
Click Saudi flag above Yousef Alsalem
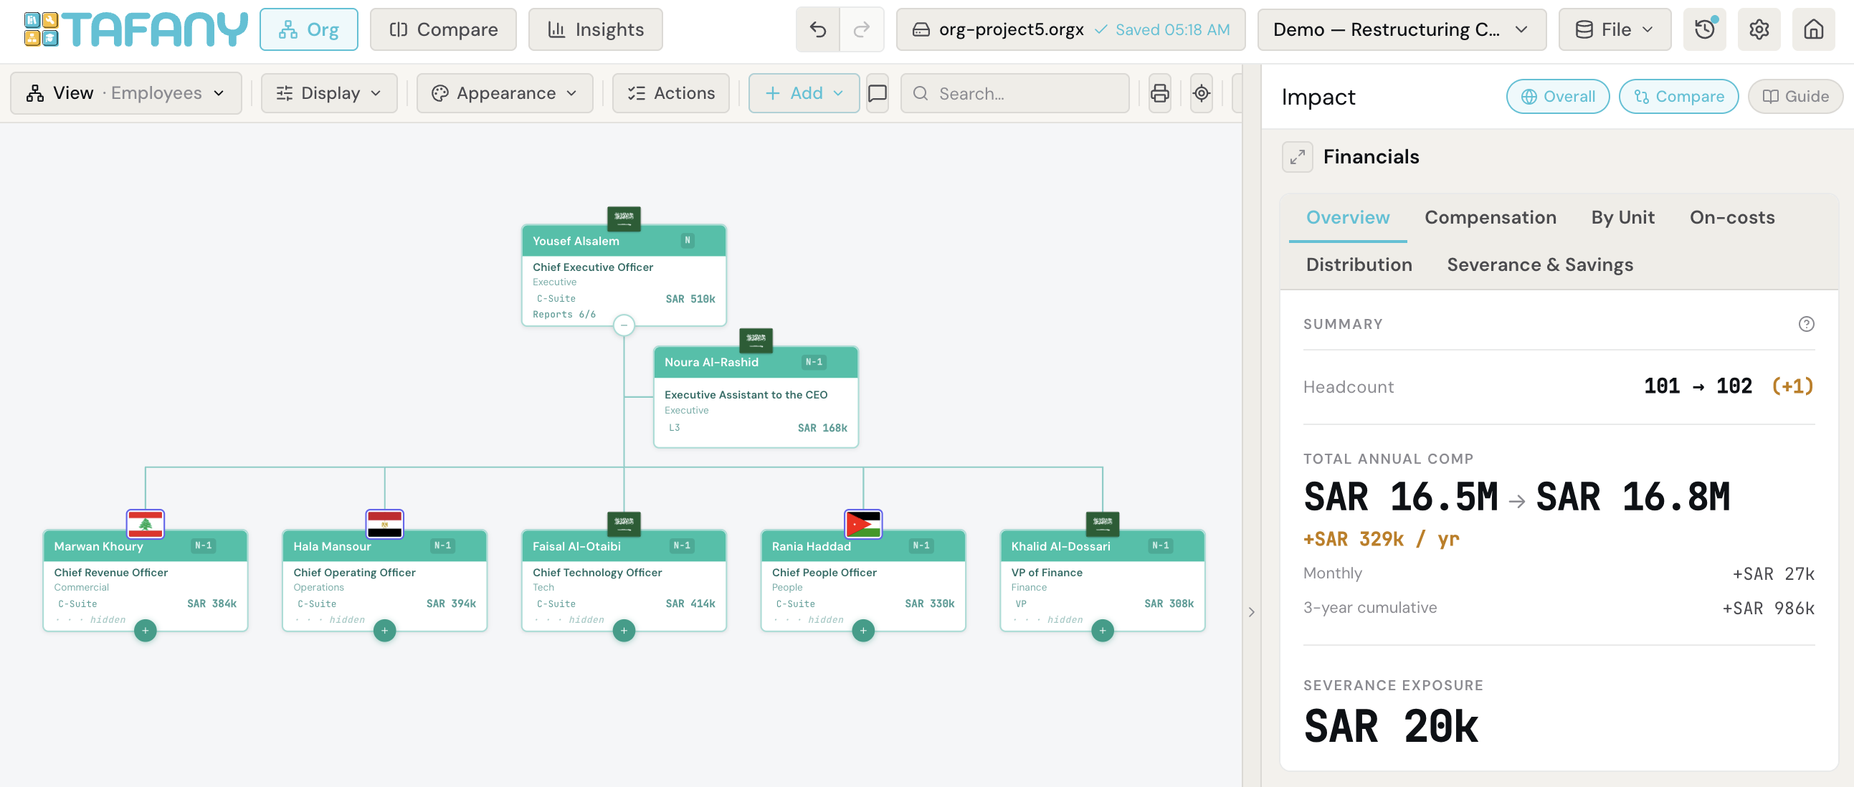click(x=624, y=217)
